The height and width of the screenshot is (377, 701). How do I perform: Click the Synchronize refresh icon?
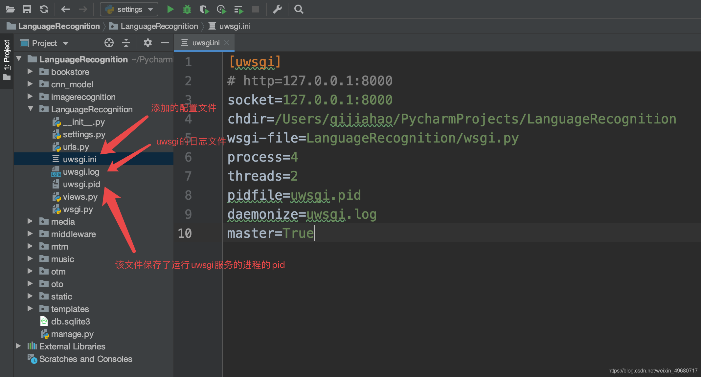(44, 9)
